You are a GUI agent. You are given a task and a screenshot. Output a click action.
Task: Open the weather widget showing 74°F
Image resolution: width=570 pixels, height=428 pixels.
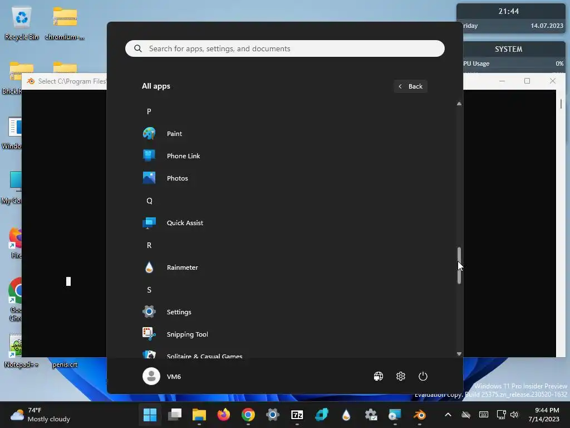point(40,415)
